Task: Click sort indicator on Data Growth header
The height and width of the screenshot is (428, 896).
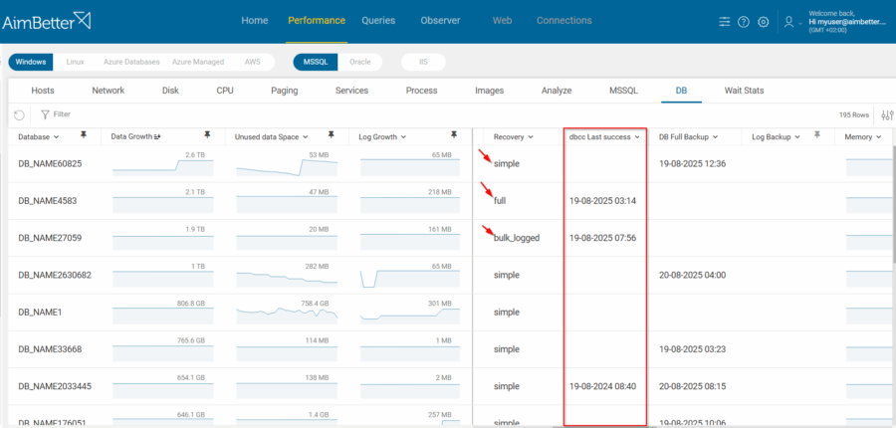Action: point(157,136)
